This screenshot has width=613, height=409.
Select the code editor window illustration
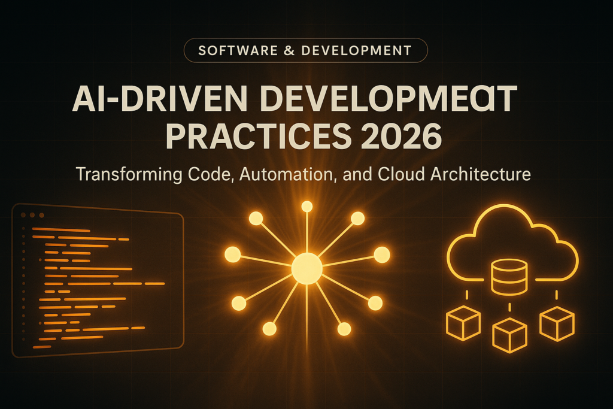pos(98,280)
